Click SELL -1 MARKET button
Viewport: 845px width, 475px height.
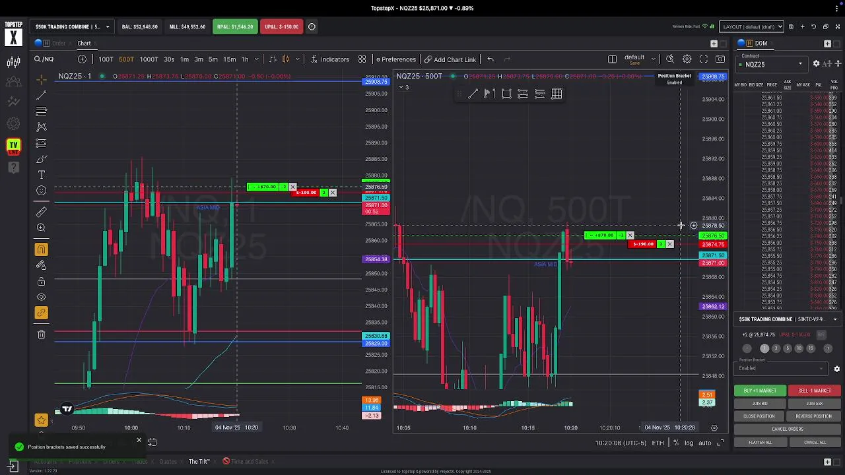tap(814, 391)
